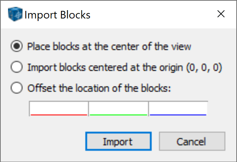Click the red underline of the first offset box
Viewport: 237px width, 162px height.
59,115
